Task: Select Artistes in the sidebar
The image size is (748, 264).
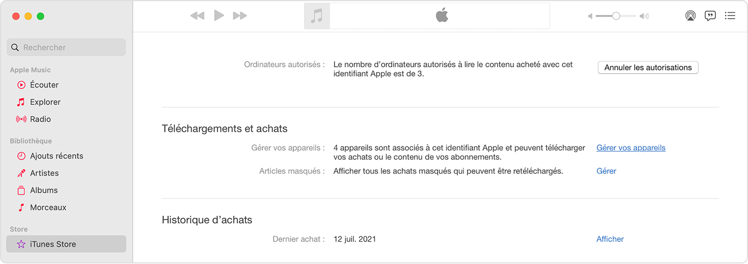Action: coord(44,173)
